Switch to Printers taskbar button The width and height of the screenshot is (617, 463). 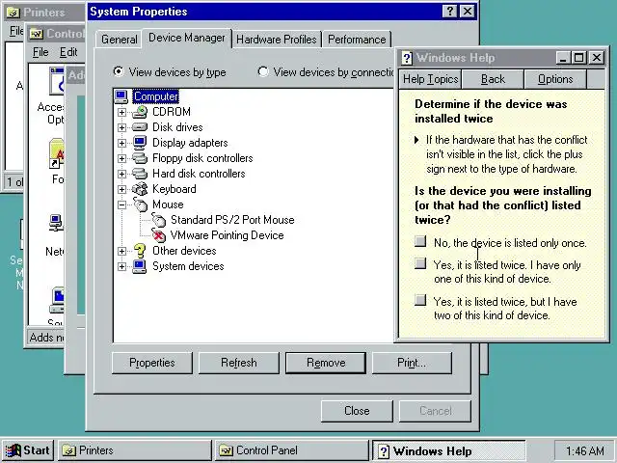click(x=135, y=450)
